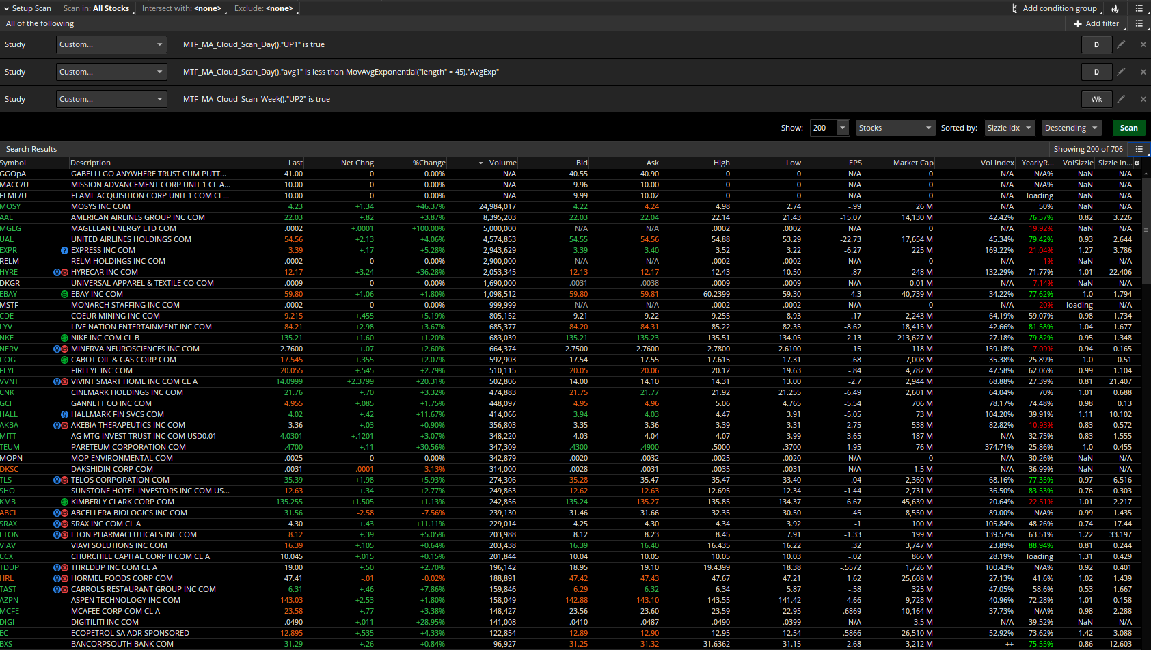Open the Search Results list menu icon
The image size is (1151, 650).
[1139, 149]
